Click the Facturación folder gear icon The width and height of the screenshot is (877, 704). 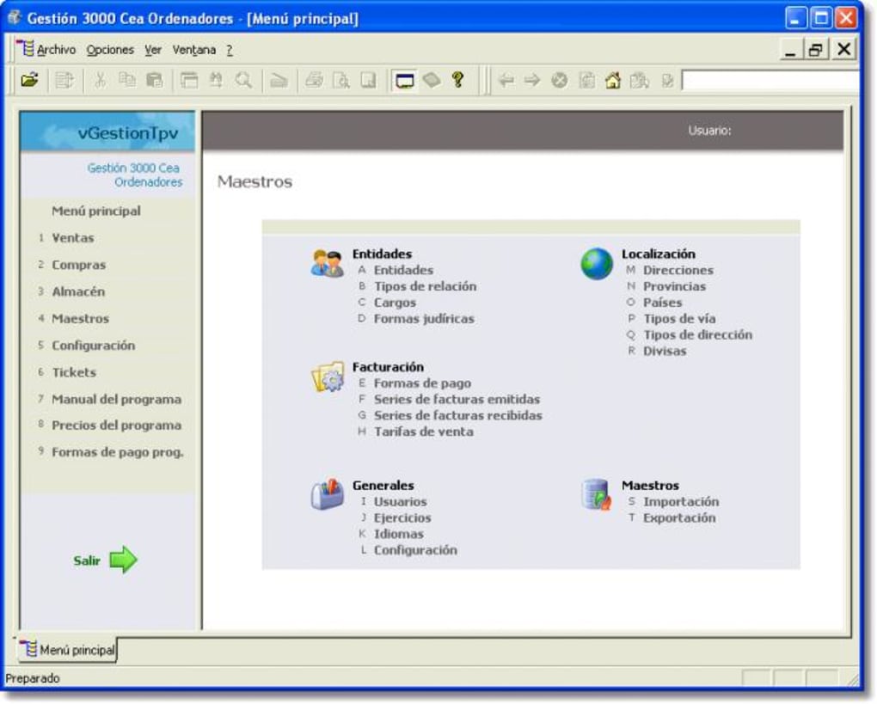(x=328, y=377)
